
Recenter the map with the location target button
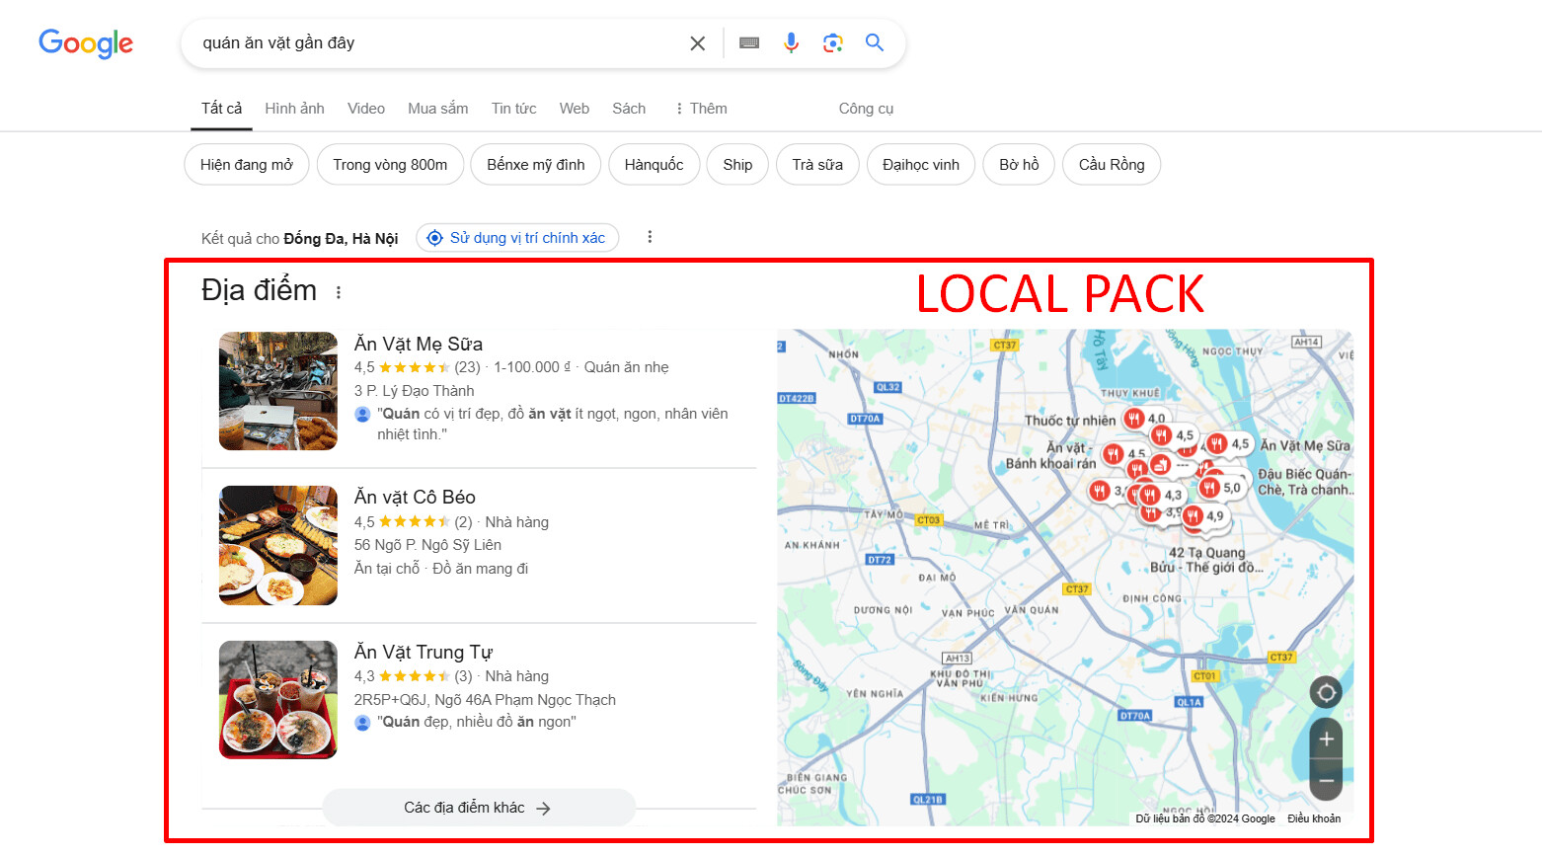(x=1326, y=692)
